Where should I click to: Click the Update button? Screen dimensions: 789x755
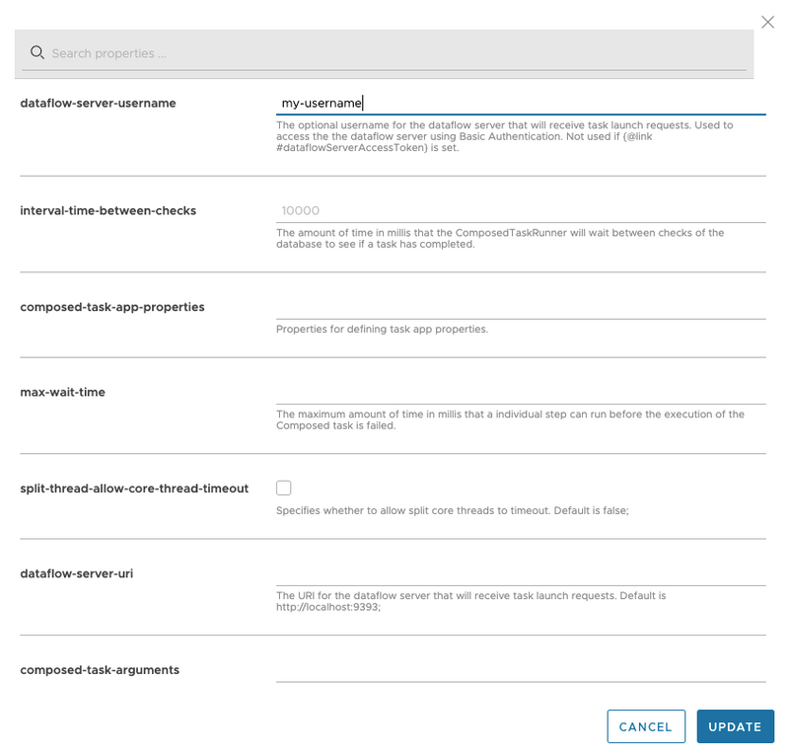[x=735, y=726]
